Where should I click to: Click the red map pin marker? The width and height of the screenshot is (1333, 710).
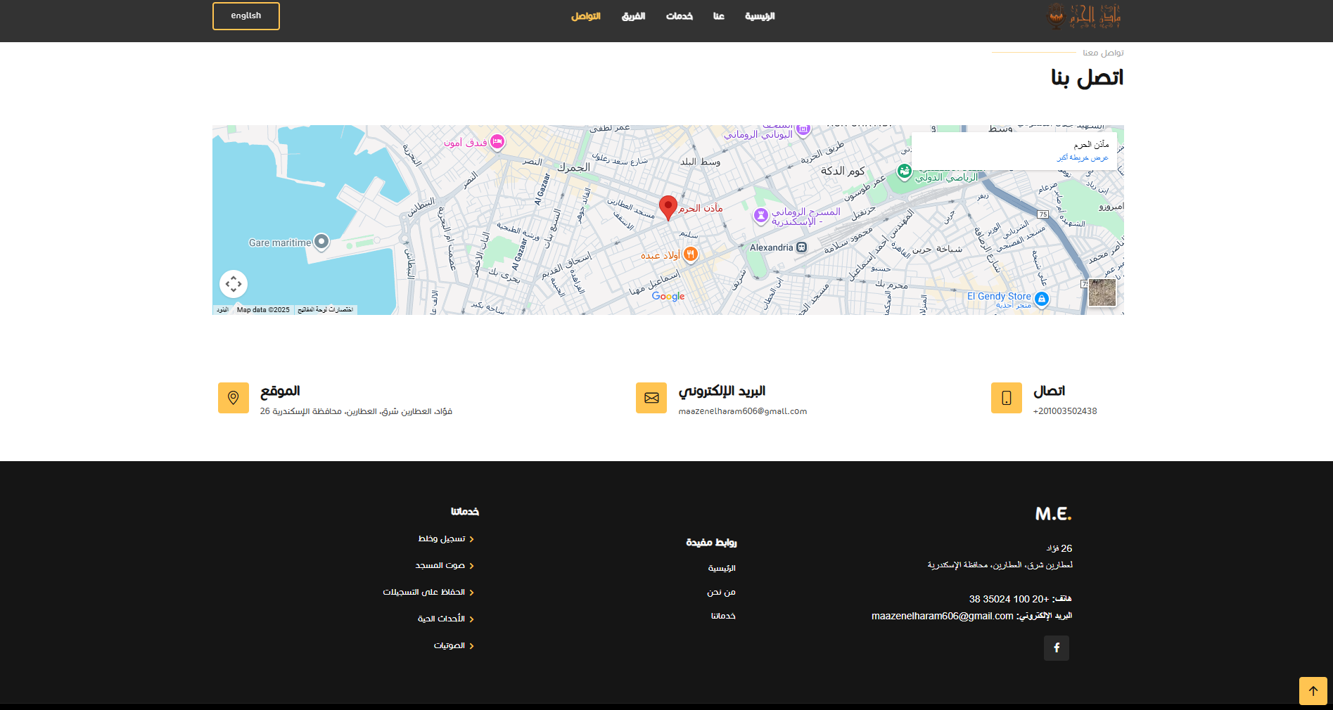pyautogui.click(x=668, y=207)
